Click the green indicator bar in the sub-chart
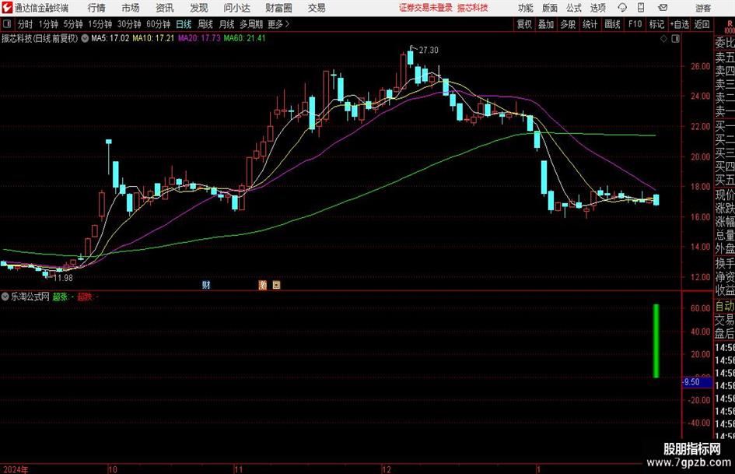The height and width of the screenshot is (474, 735). (656, 341)
